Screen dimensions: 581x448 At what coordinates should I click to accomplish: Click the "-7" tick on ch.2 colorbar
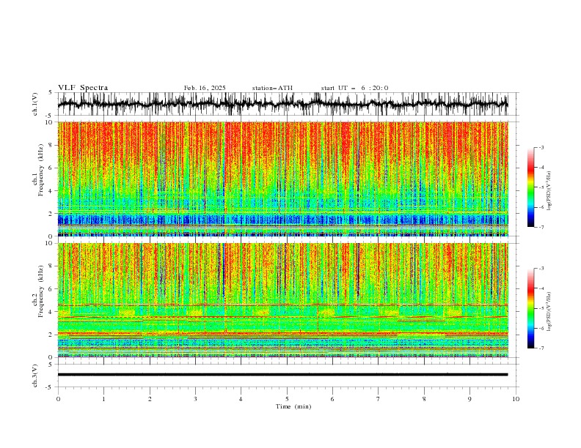click(x=541, y=348)
